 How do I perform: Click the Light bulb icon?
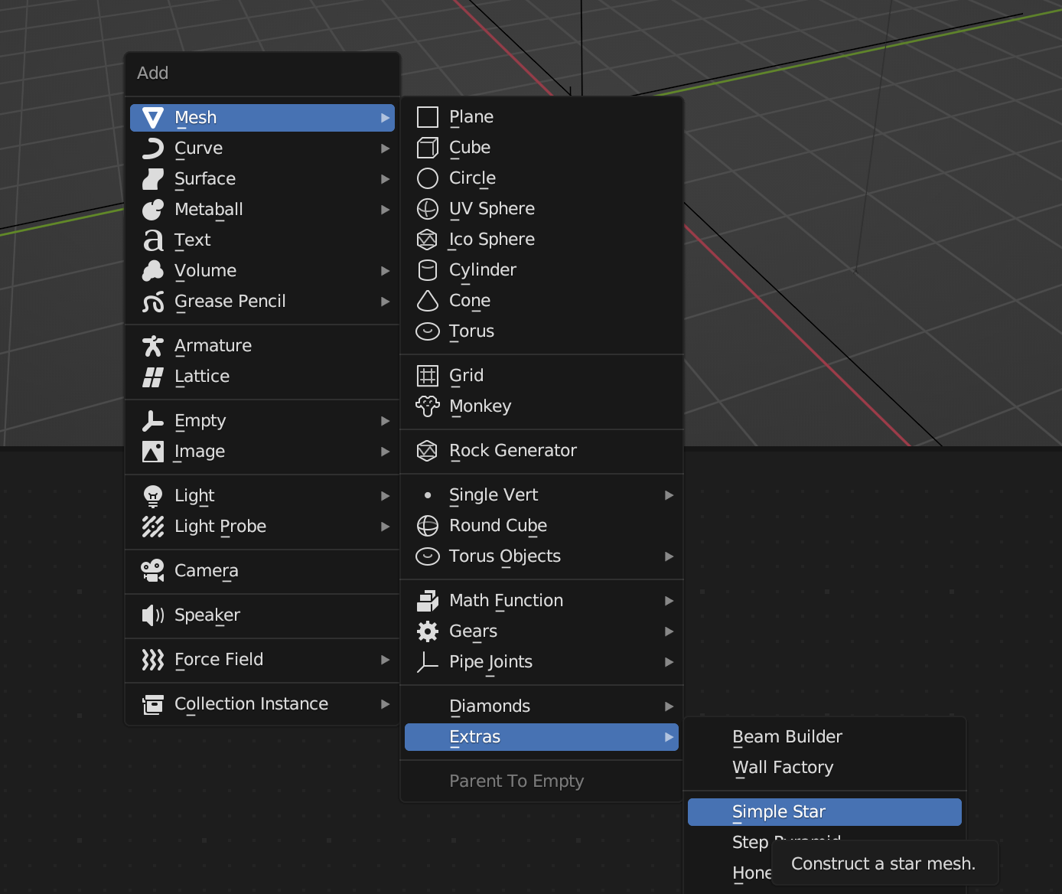153,496
